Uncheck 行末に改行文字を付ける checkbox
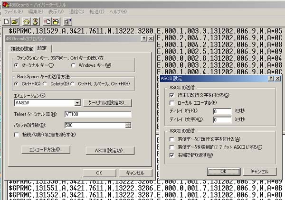This screenshot has height=200, width=285. point(172,95)
